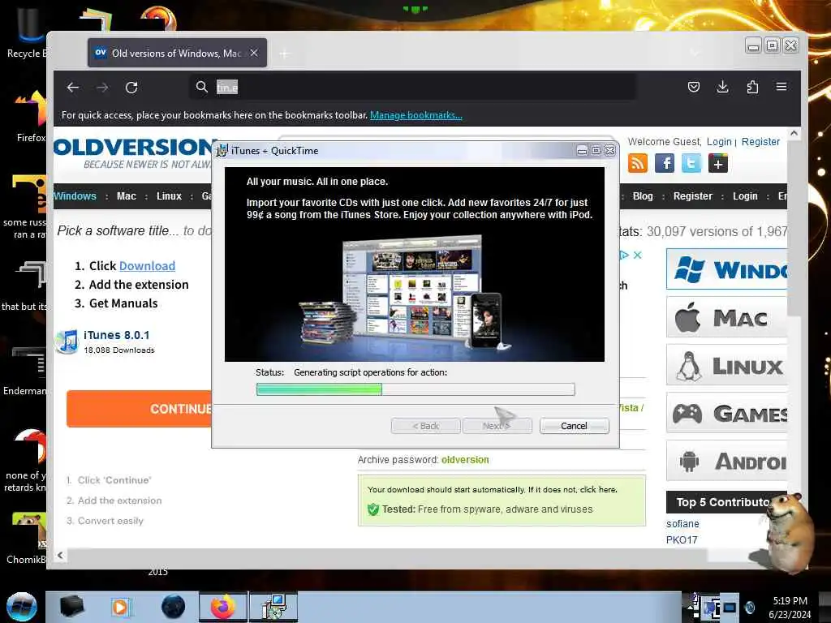Screen dimensions: 831x623
Task: Open the Windows Start orb
Action: (x=22, y=607)
